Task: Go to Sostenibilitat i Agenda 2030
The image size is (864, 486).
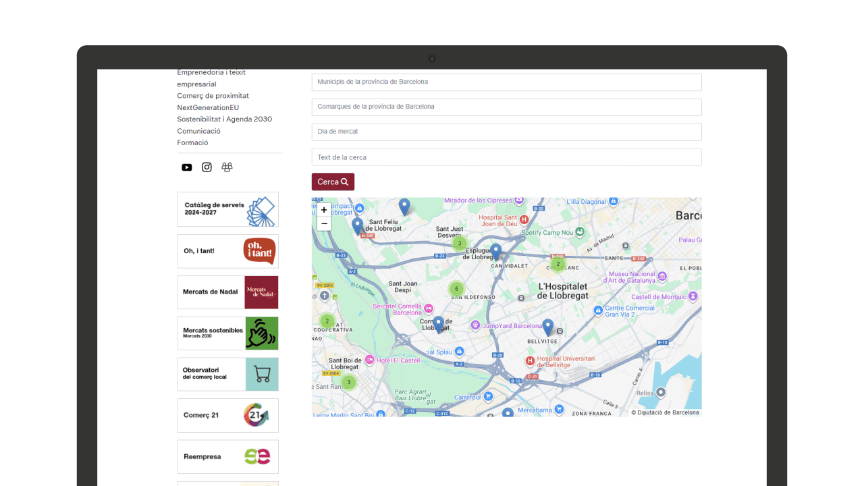Action: 224,119
